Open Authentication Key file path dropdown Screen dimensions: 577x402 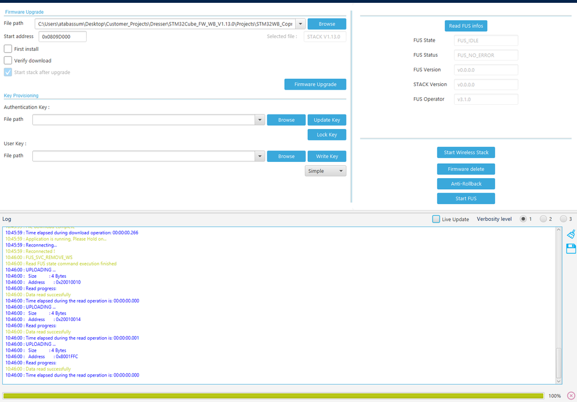(x=260, y=120)
